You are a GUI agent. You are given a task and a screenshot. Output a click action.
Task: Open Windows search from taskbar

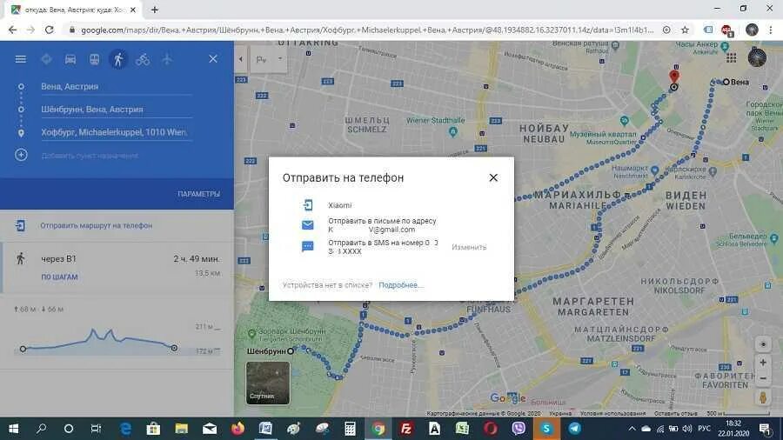[42, 429]
